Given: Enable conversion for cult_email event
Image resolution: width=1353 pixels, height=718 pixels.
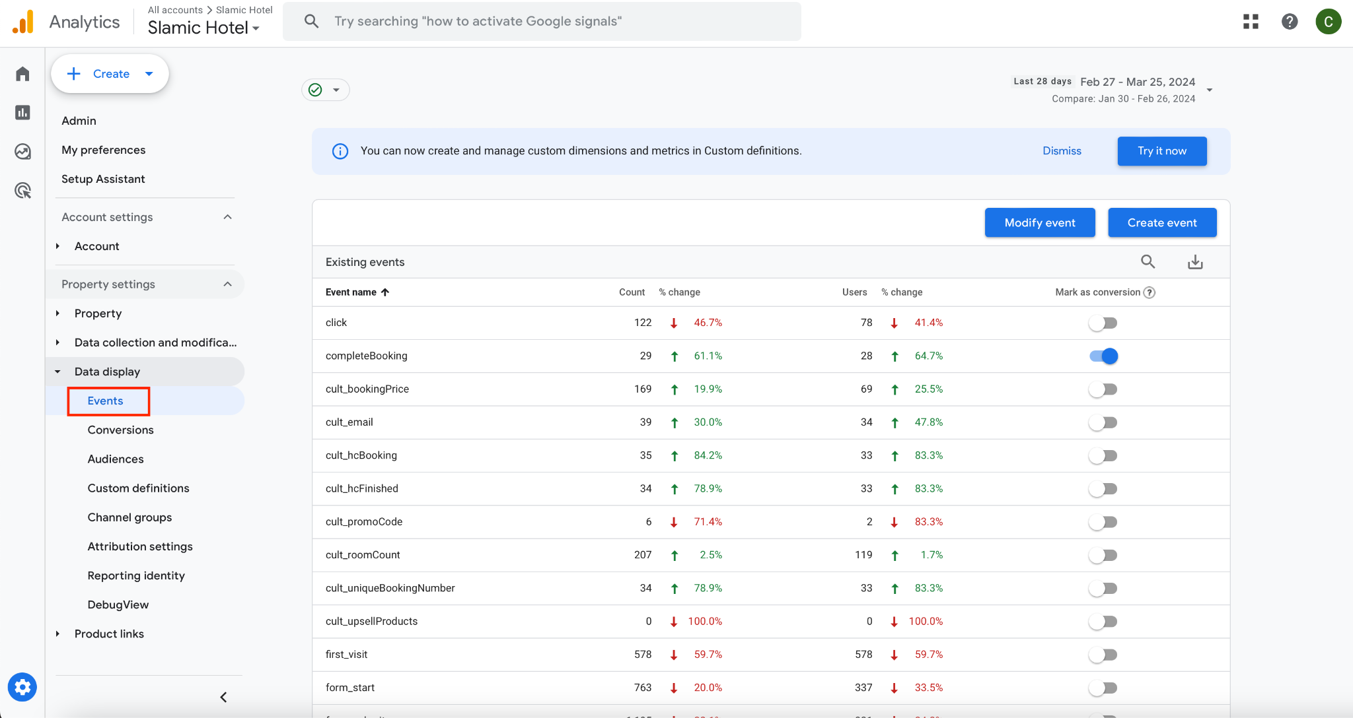Looking at the screenshot, I should click(x=1103, y=423).
